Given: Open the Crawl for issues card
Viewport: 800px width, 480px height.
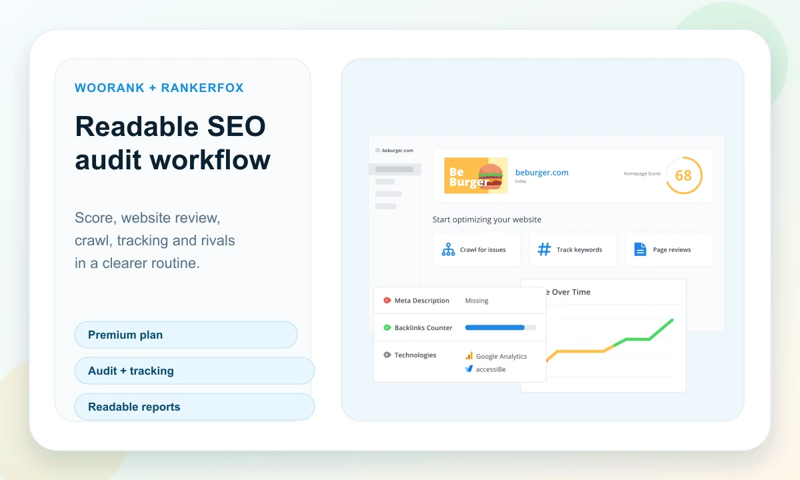Looking at the screenshot, I should [476, 249].
